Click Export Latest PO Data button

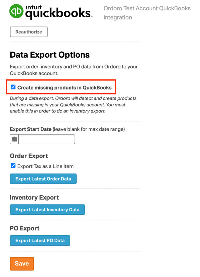click(x=40, y=240)
